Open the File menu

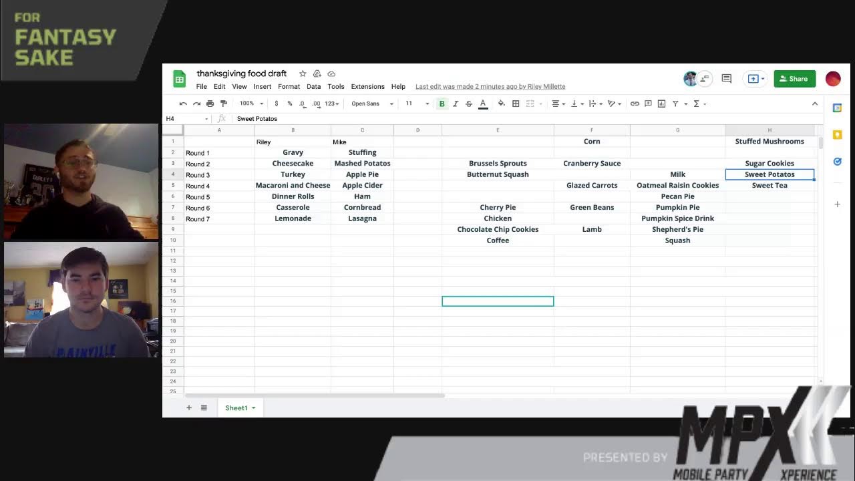click(x=201, y=86)
